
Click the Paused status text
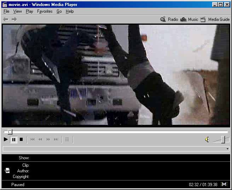[18, 185]
